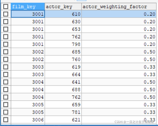Click weighting 0.33 in actor 781 row
158x126 pixels.
pyautogui.click(x=119, y=112)
